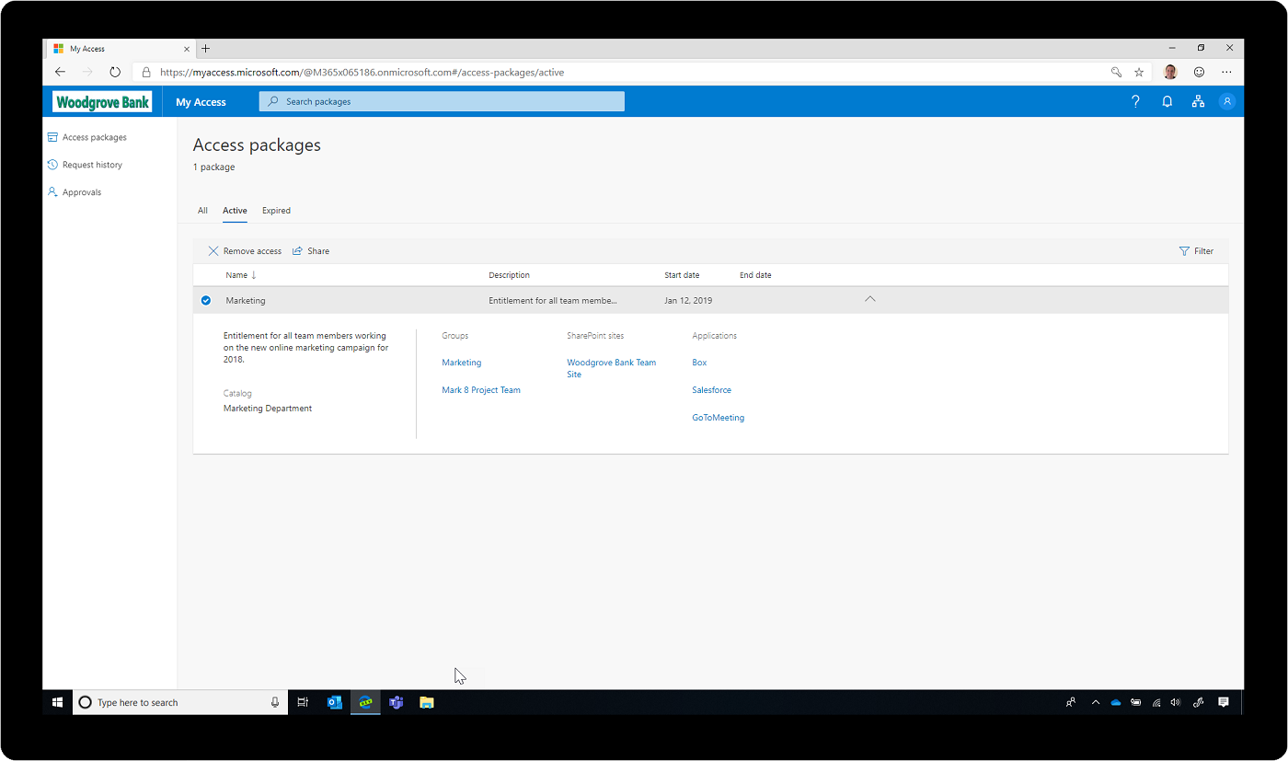Deselect the Marketing package checkbox

tap(205, 300)
